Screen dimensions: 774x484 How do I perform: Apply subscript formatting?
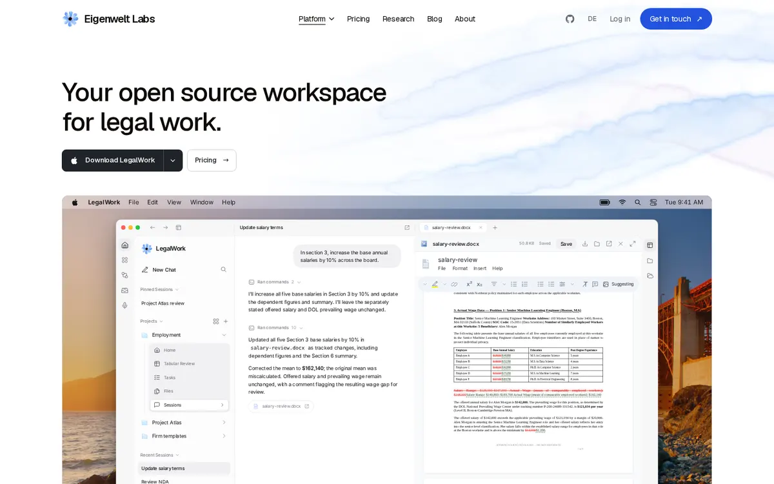(479, 284)
